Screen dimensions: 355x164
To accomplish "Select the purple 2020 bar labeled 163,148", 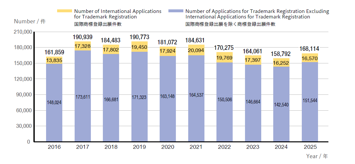I will (168, 96).
